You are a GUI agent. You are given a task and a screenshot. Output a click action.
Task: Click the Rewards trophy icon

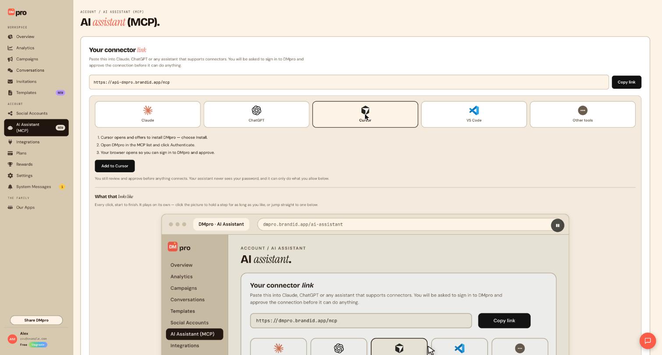click(10, 164)
